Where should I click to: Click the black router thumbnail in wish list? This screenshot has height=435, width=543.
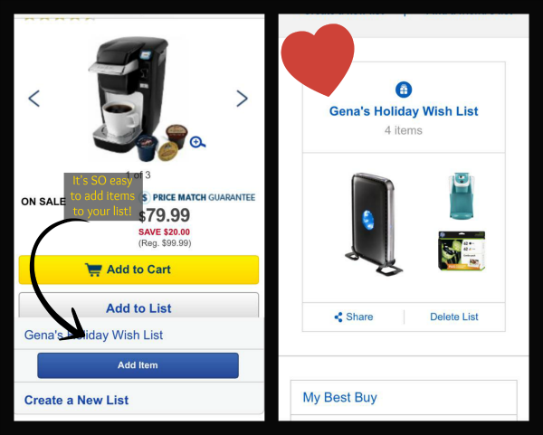coord(373,224)
